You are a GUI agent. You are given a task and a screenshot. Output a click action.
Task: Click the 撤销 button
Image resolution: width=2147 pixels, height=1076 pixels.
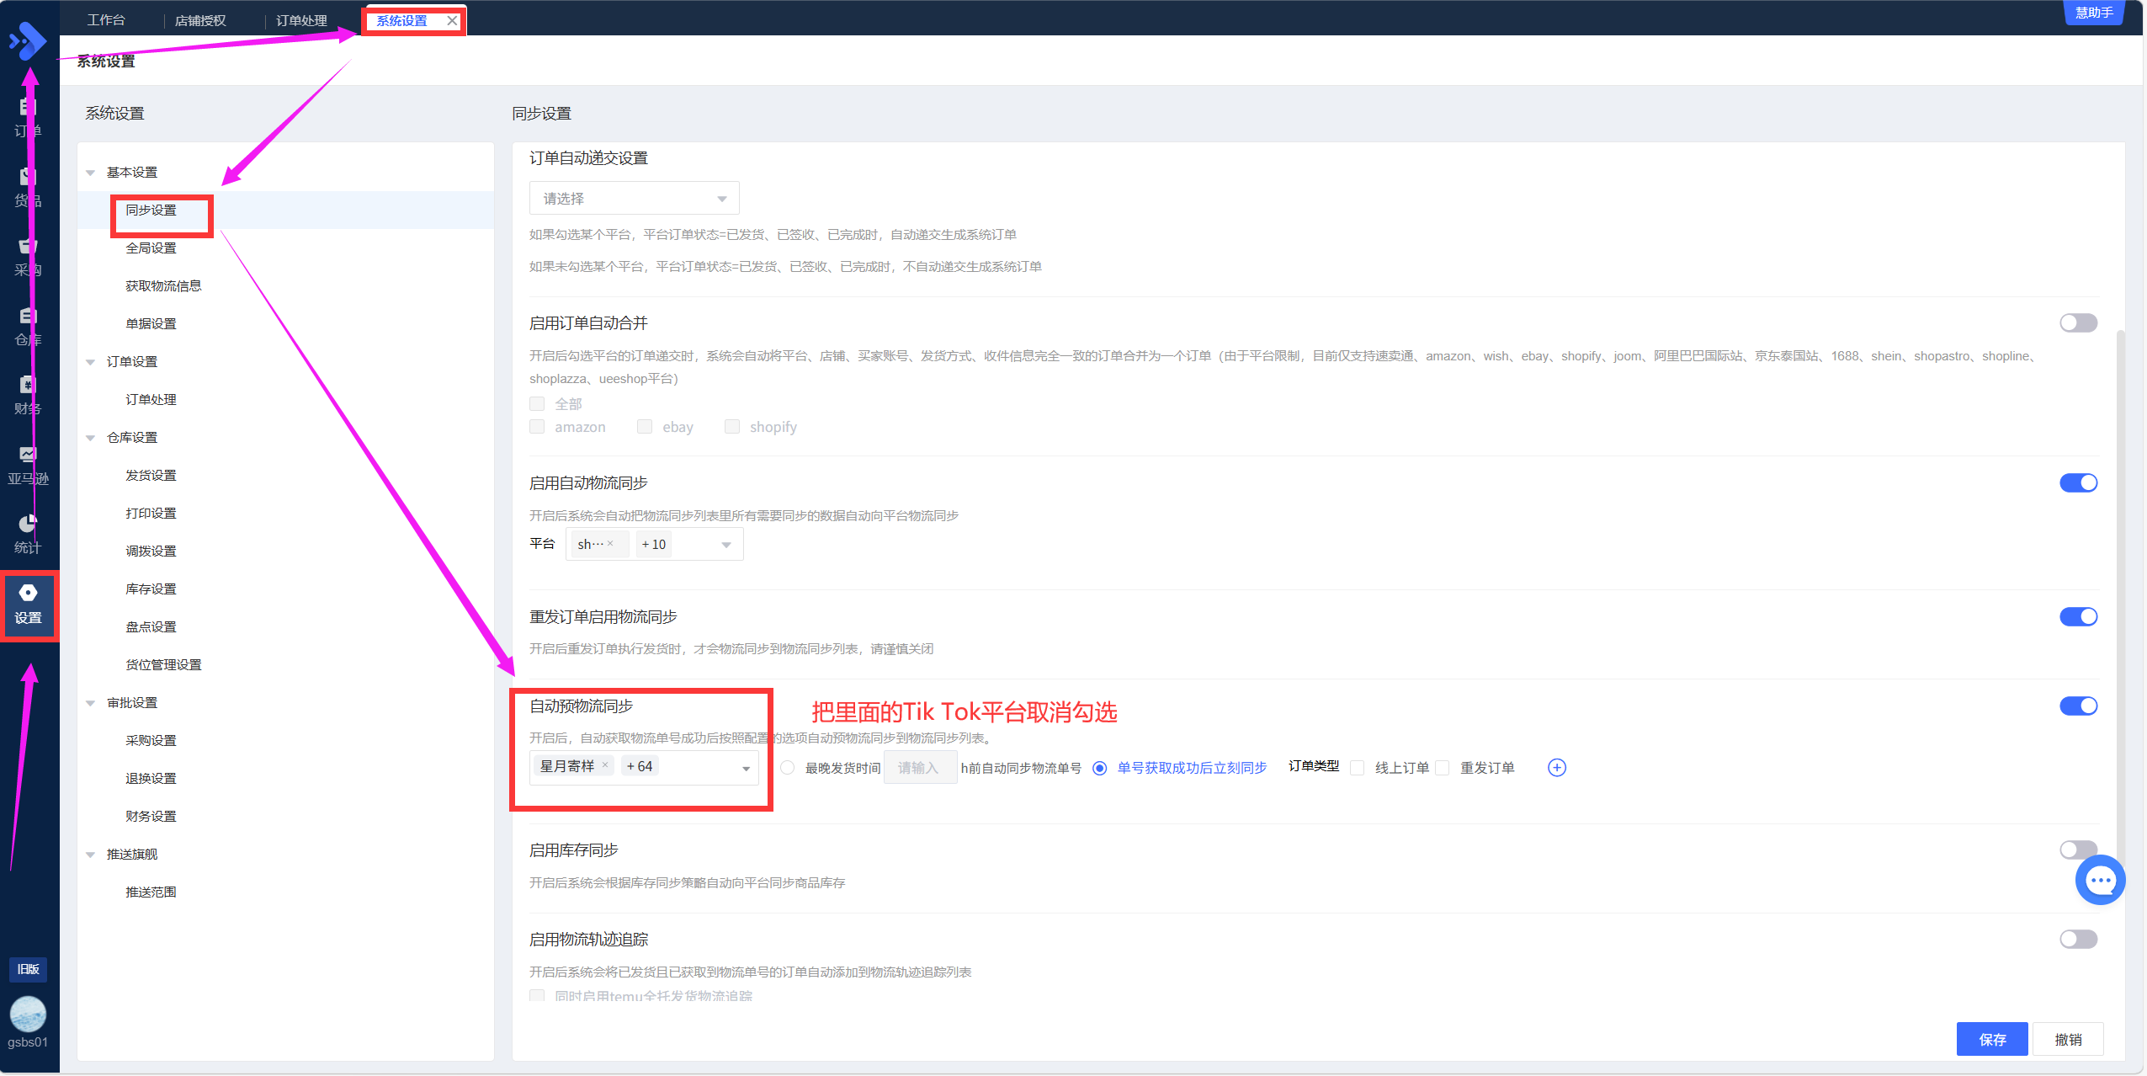(2067, 1039)
